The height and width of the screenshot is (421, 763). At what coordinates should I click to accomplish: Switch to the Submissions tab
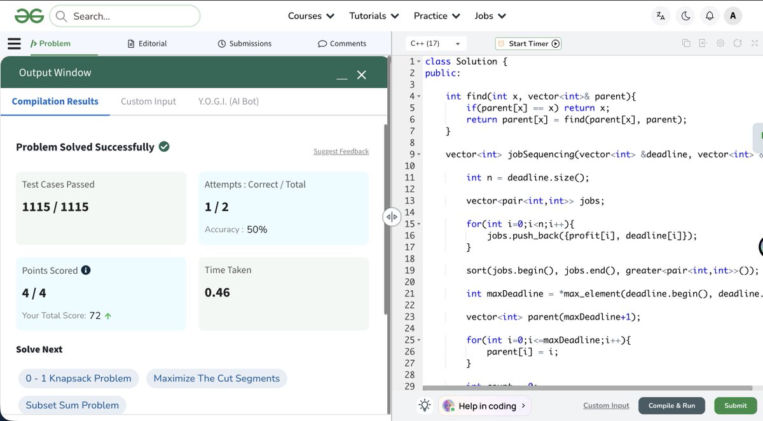click(x=245, y=43)
